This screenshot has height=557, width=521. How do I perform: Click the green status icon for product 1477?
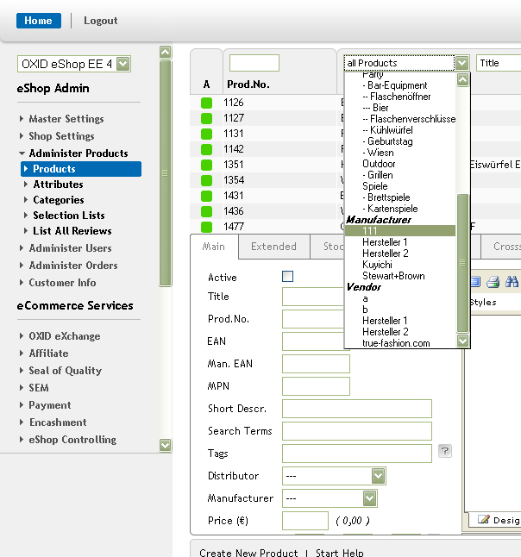(206, 227)
